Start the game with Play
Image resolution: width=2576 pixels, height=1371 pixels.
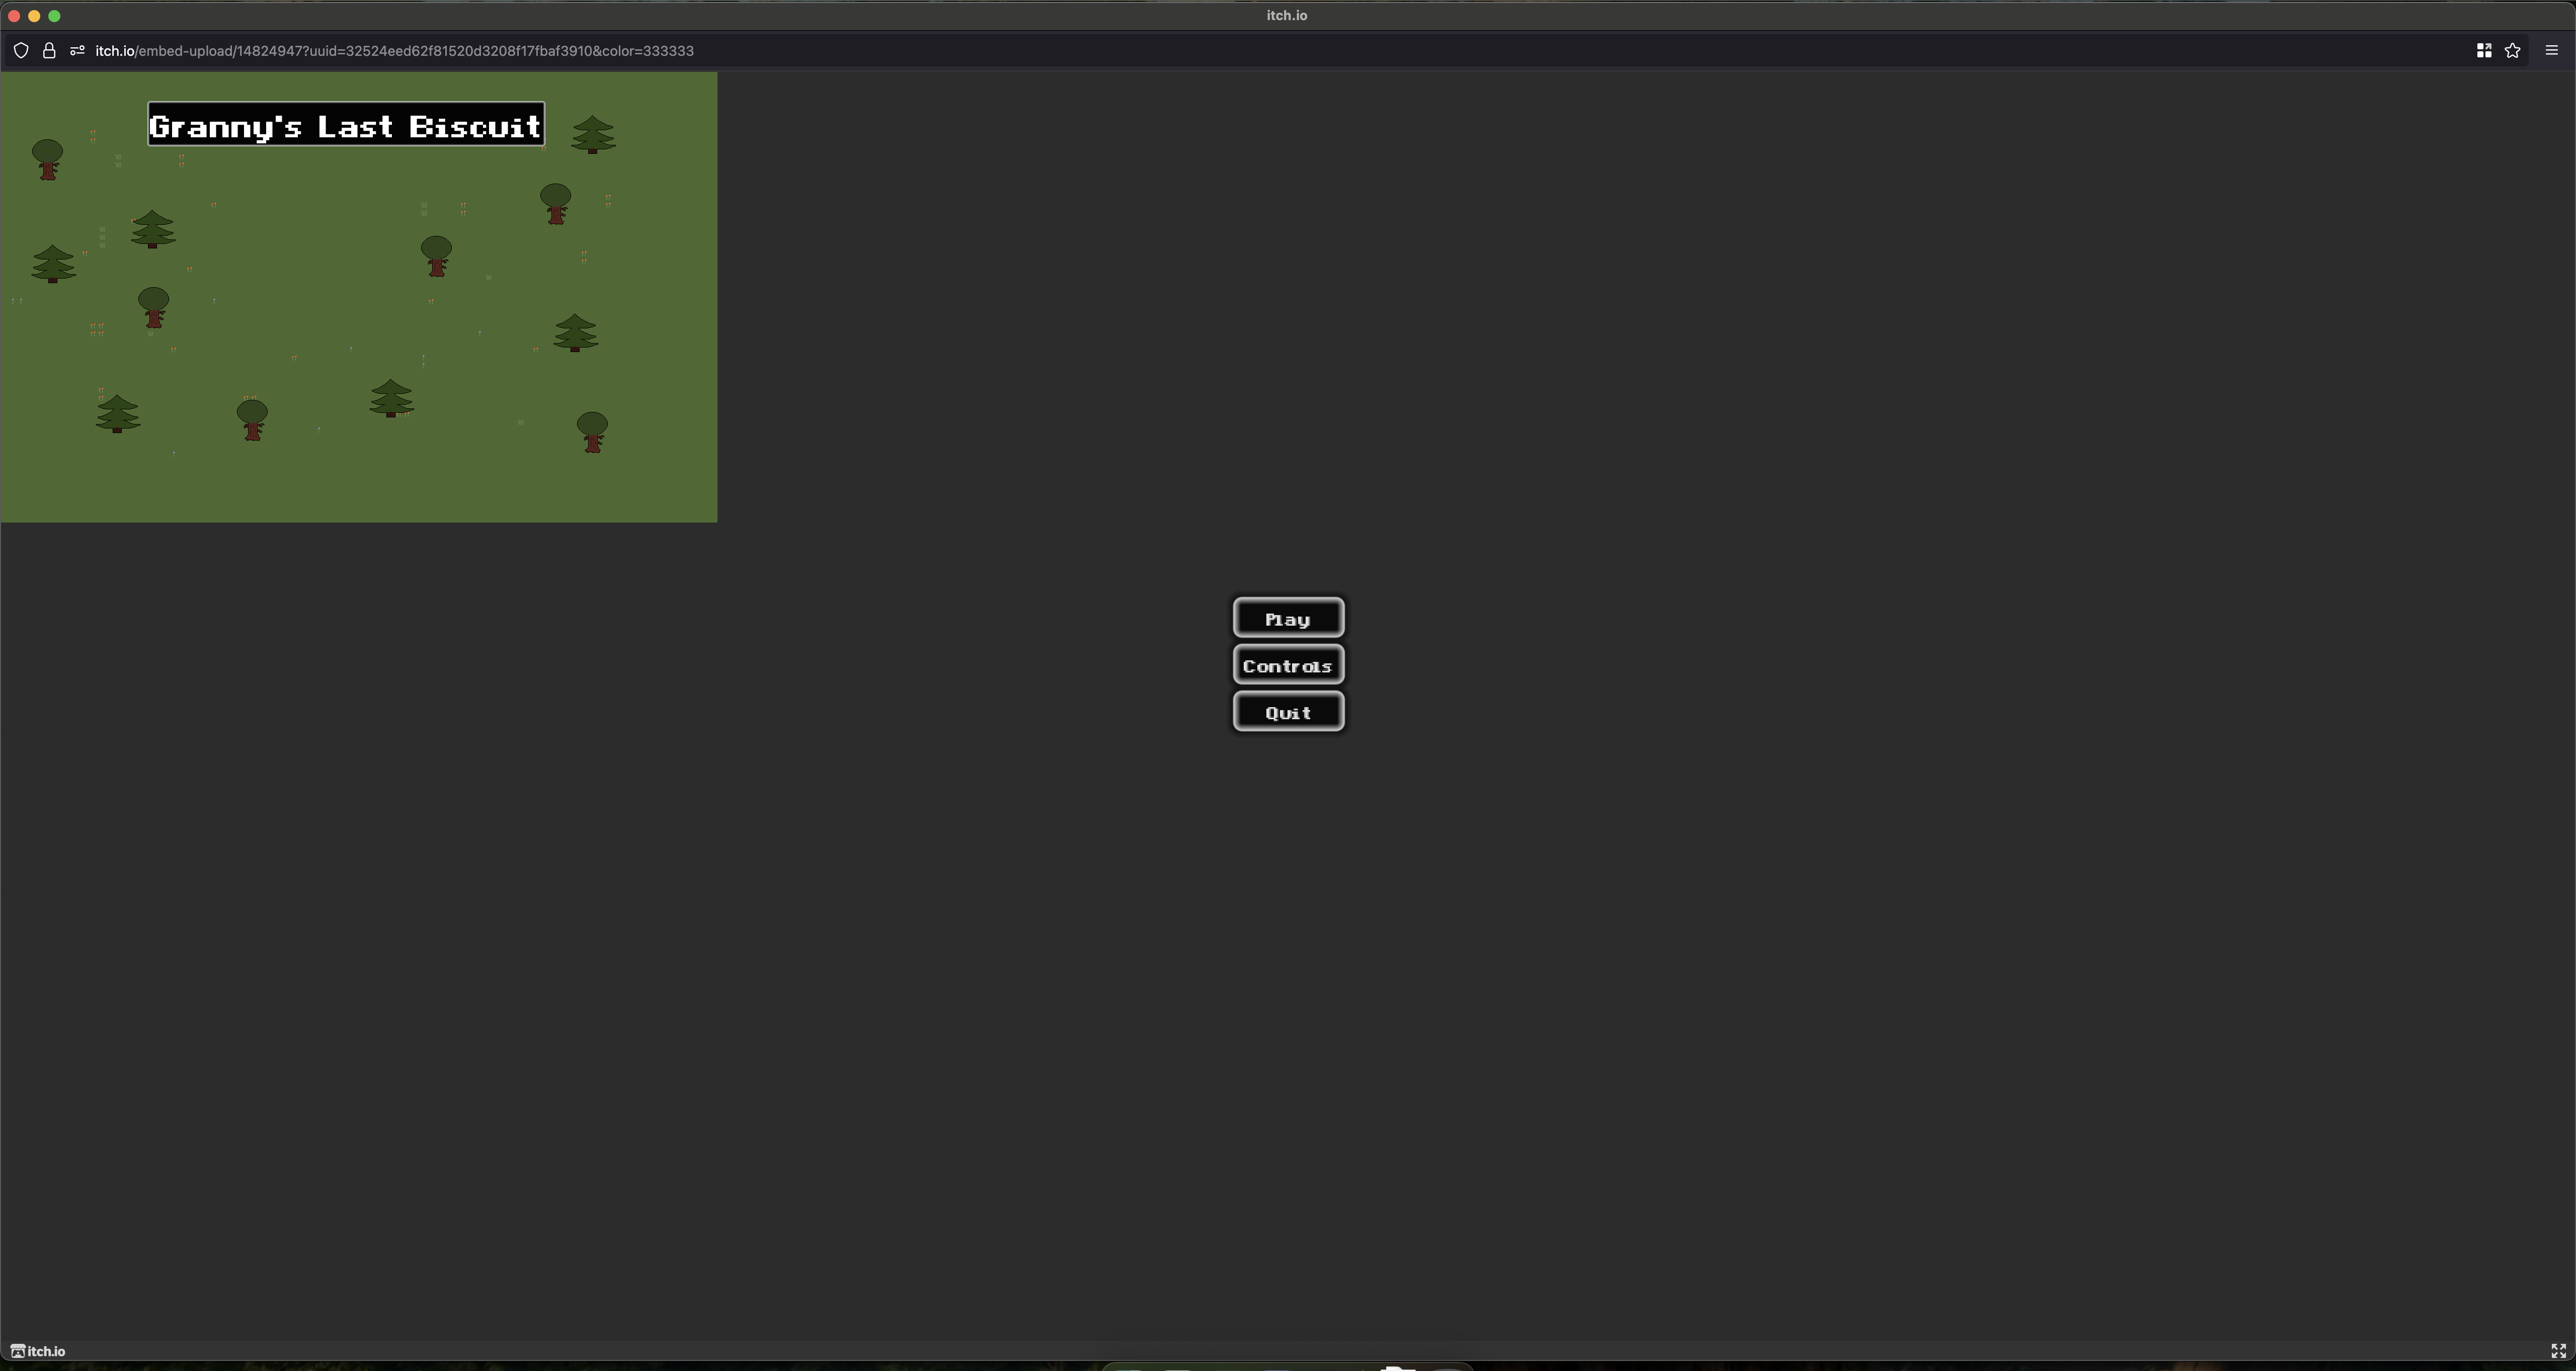pos(1288,619)
